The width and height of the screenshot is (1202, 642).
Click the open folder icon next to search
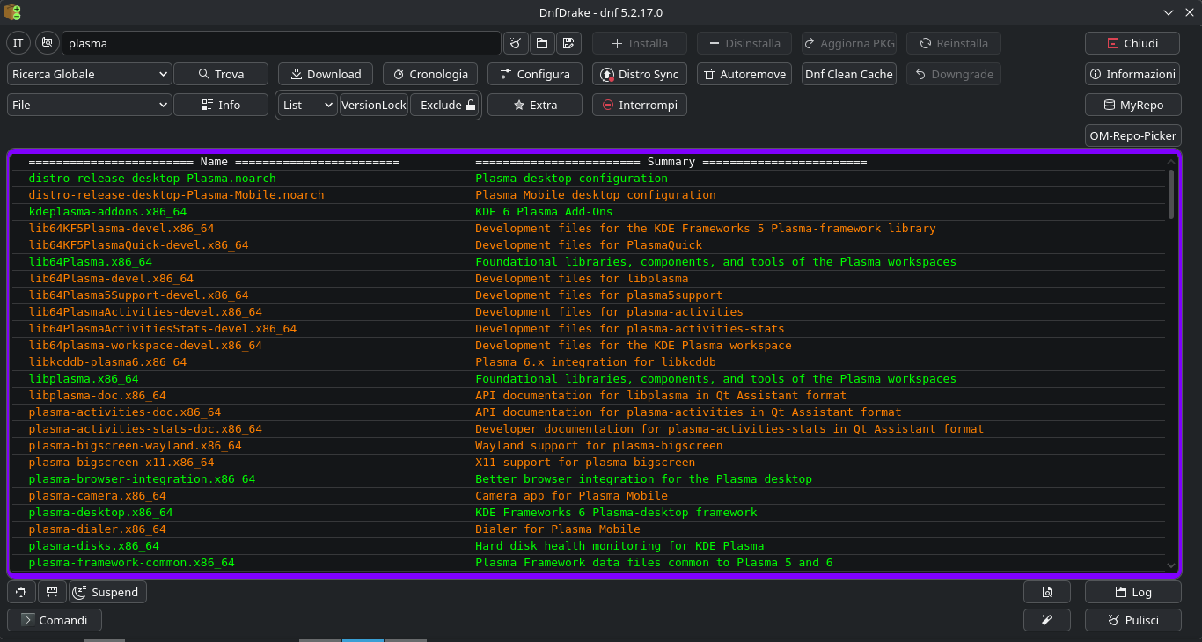pyautogui.click(x=541, y=43)
